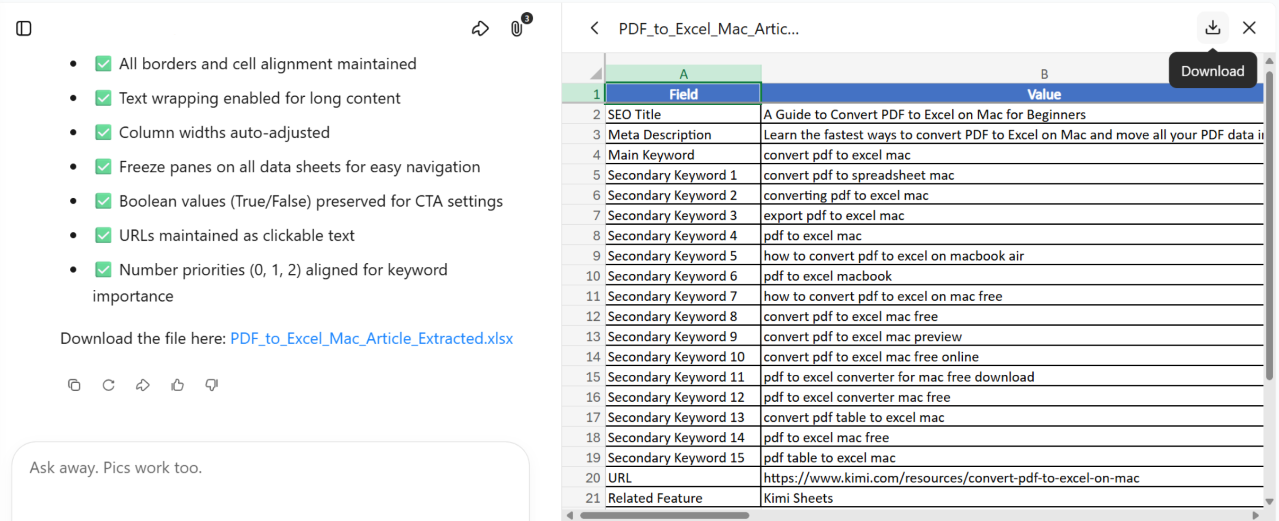1279x521 pixels.
Task: Select cell 'how to convert pdf to excel on macbook air'
Action: coord(1012,256)
